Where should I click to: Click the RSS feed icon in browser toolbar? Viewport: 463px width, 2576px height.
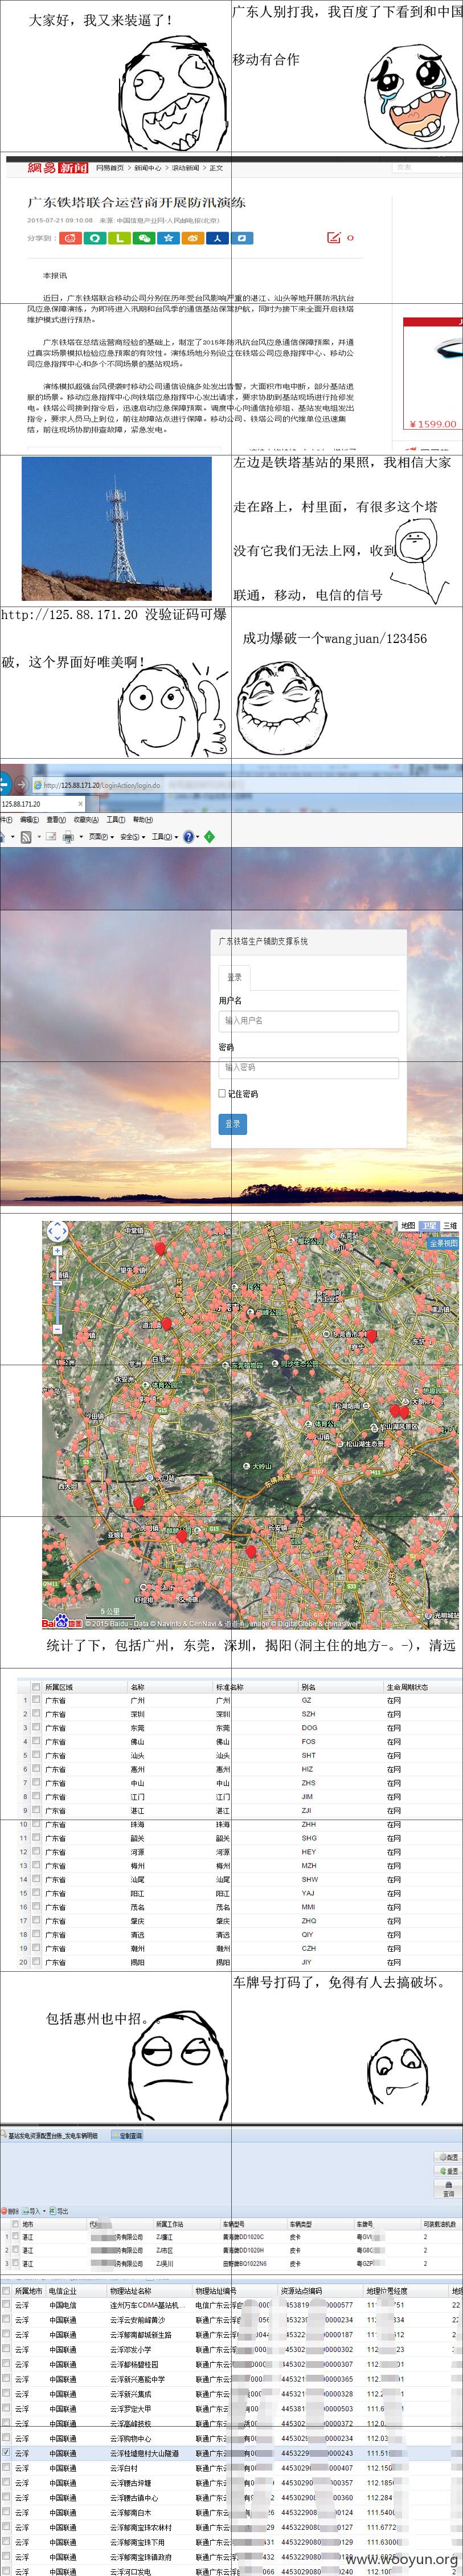(x=26, y=837)
